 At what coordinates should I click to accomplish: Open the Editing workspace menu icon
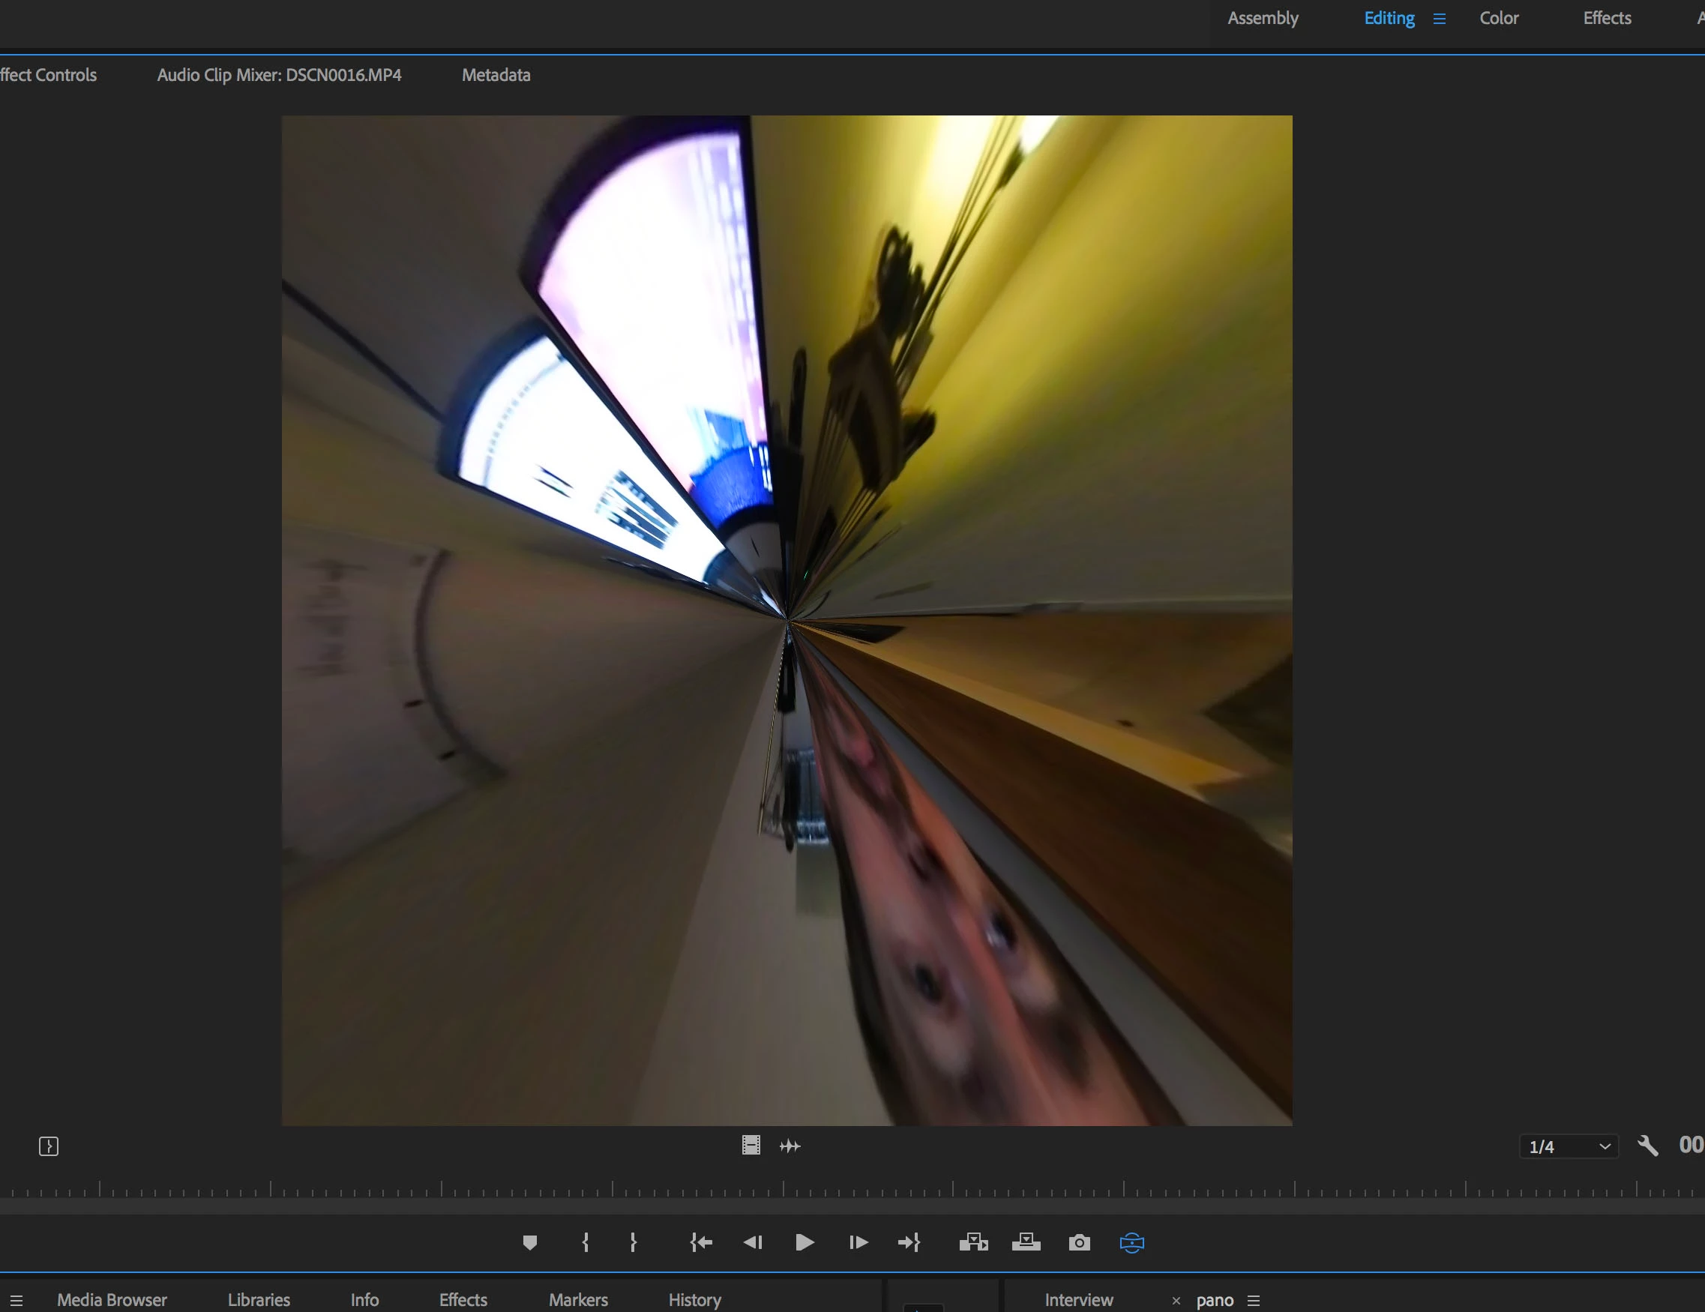click(x=1440, y=19)
